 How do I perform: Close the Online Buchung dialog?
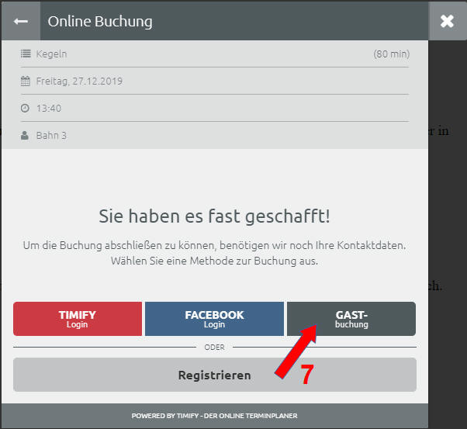447,21
